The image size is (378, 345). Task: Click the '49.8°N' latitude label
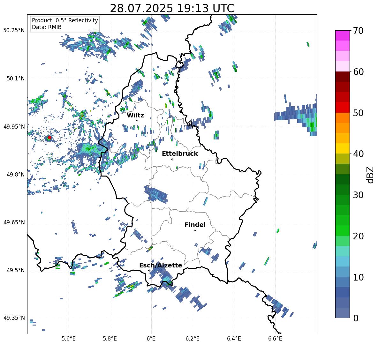click(16, 175)
